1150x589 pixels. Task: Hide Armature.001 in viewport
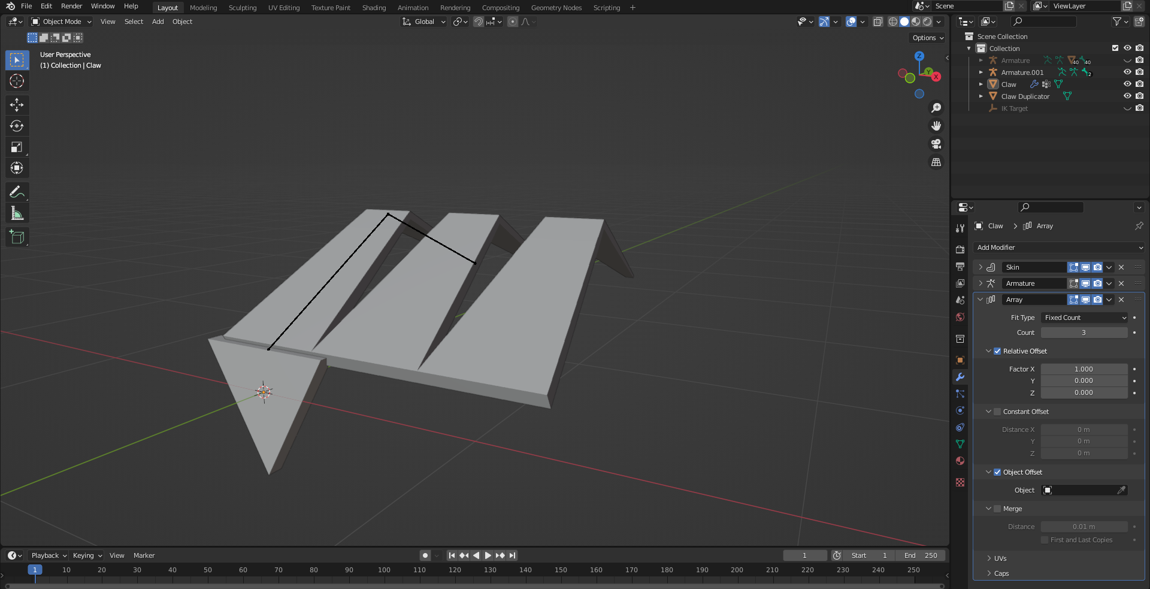[1127, 72]
